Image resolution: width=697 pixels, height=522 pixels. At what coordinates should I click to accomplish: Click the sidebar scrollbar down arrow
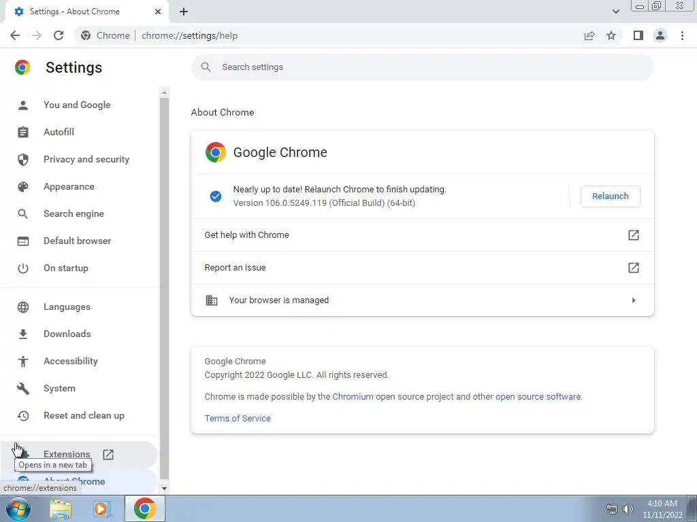coord(164,488)
